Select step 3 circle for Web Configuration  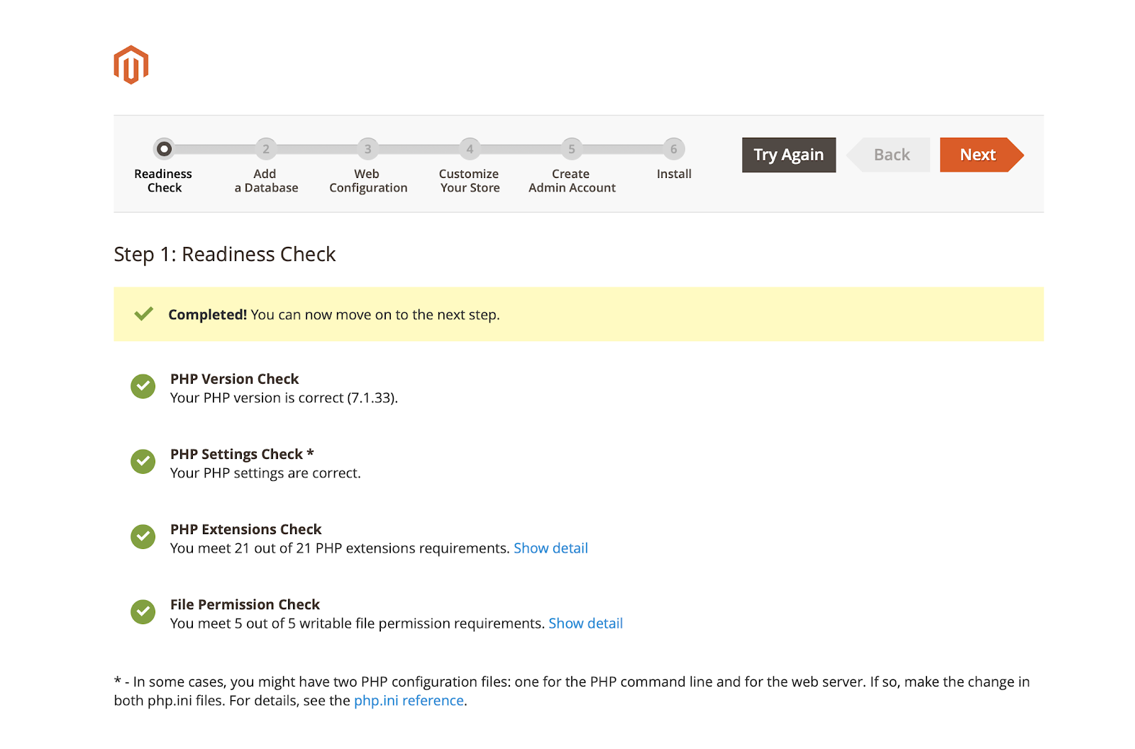367,149
